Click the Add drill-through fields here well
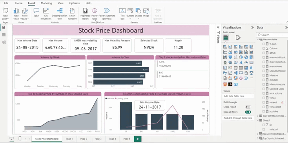Image resolution: width=288 pixels, height=143 pixels. click(x=238, y=118)
